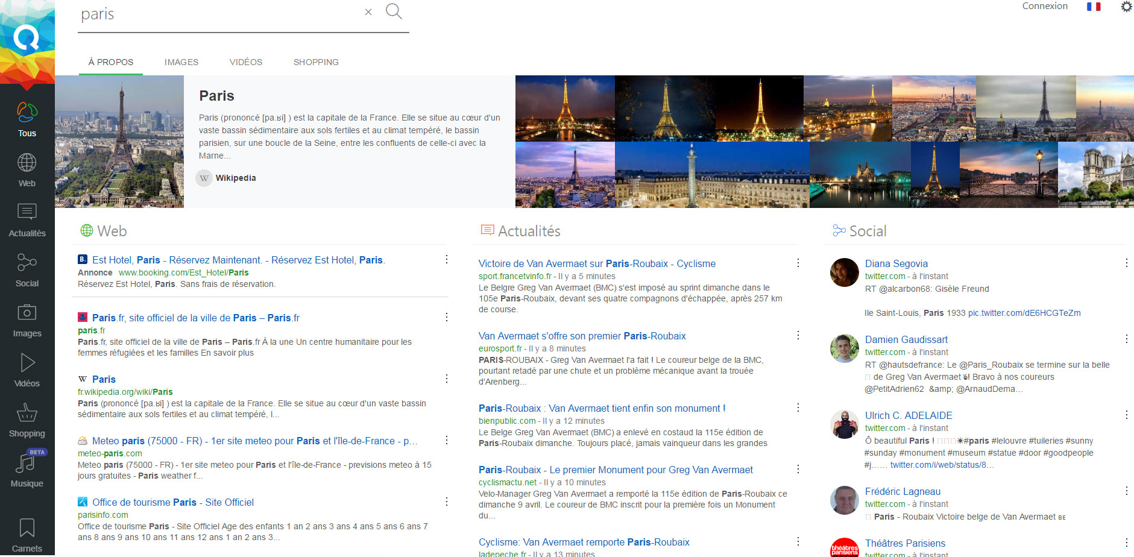Viewport: 1134px width, 557px height.
Task: Open Carnets in the sidebar
Action: tap(27, 535)
